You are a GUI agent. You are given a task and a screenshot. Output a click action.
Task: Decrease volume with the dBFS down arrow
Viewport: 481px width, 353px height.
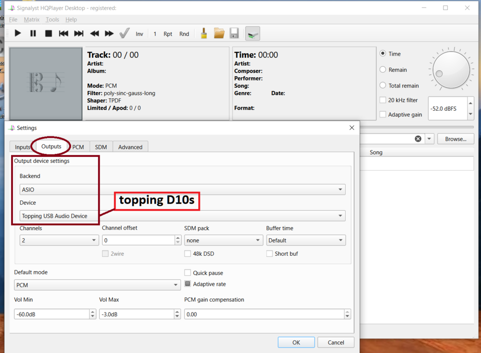[x=470, y=114]
